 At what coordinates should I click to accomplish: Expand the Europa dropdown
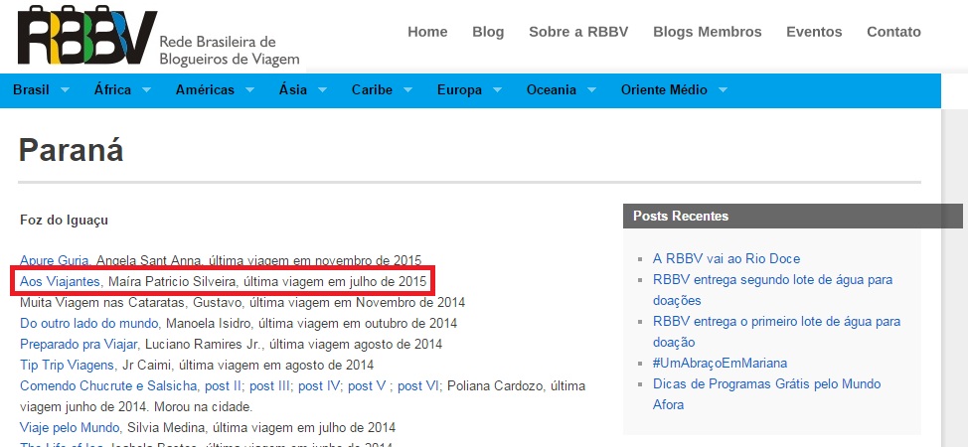468,90
